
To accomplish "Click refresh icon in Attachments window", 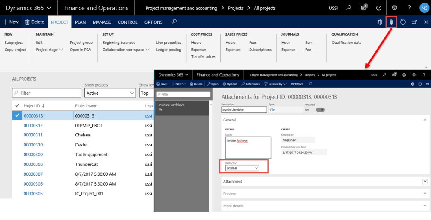I will [x=420, y=84].
